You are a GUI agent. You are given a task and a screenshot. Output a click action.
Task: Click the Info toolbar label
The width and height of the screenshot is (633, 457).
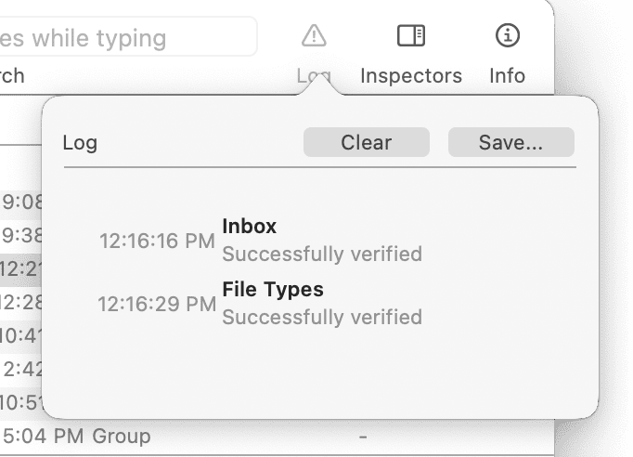point(507,76)
